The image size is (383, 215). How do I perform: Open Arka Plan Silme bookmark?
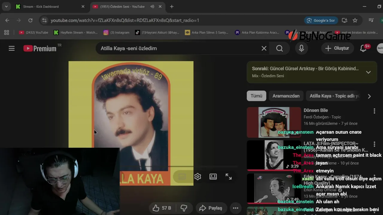(x=207, y=33)
